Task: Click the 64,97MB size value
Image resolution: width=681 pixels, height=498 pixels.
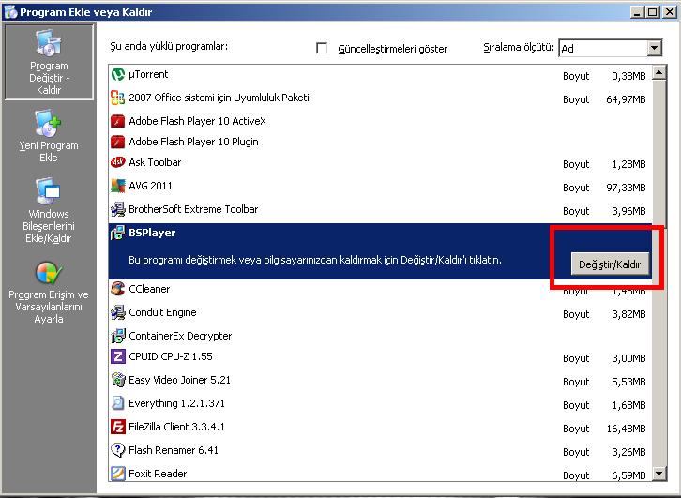Action: [626, 99]
